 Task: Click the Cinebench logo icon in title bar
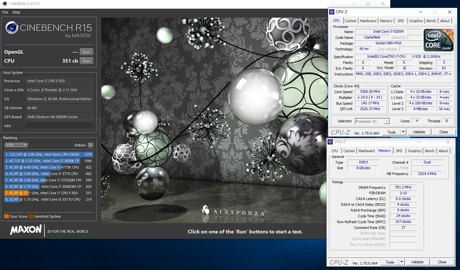click(x=4, y=4)
